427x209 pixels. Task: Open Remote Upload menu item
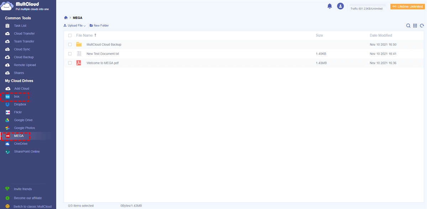coord(25,65)
